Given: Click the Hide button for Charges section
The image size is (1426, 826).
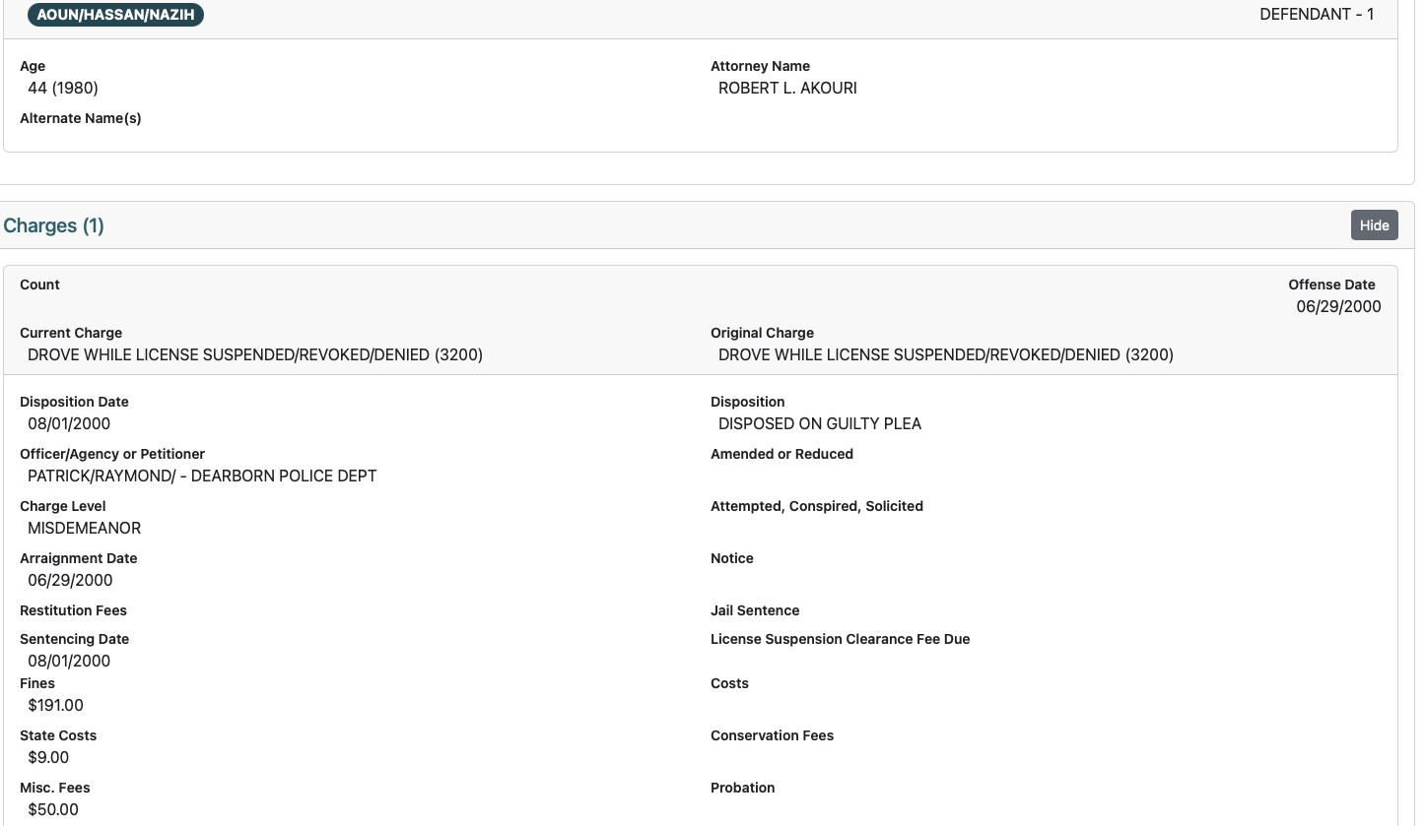Looking at the screenshot, I should tap(1374, 224).
